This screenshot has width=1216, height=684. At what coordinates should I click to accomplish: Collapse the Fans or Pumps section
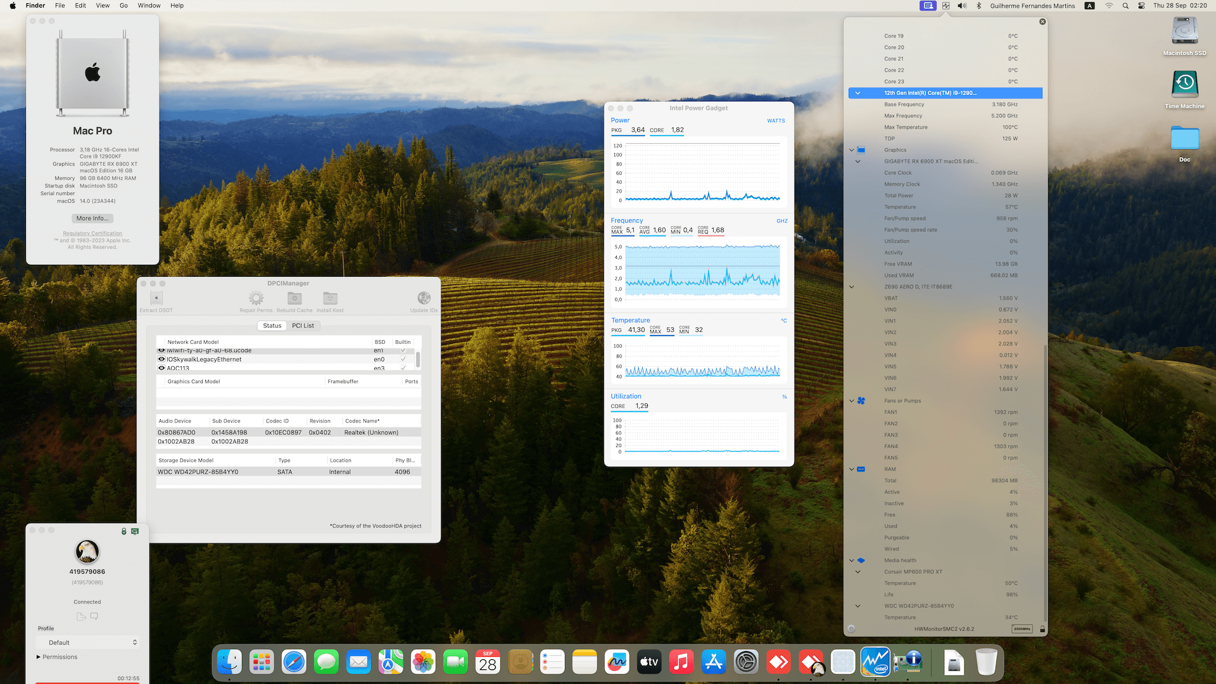coord(852,401)
